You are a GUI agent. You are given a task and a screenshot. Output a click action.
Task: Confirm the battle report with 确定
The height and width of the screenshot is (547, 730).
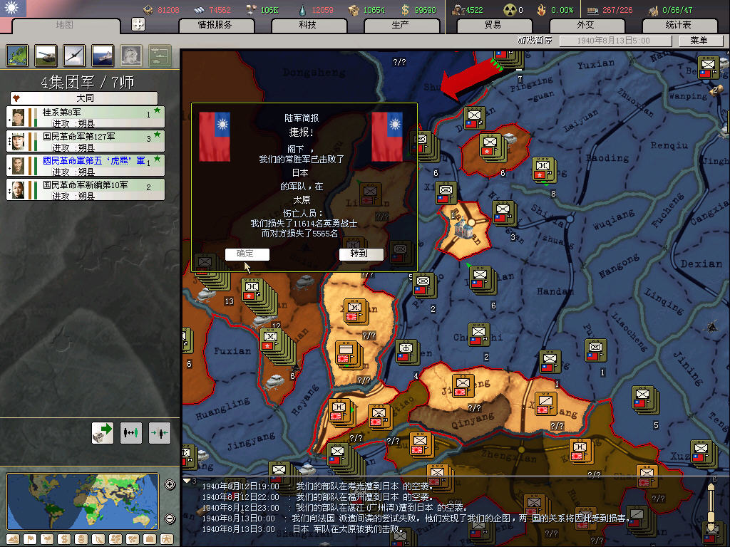(247, 254)
